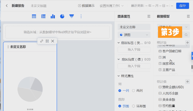Image resolution: width=193 pixels, height=111 pixels.
Task: Insert a table chart from toolbar
Action: 34,16
